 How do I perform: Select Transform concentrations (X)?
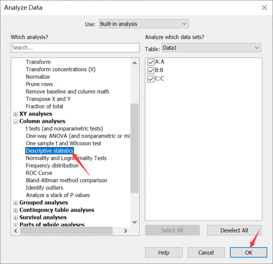(61, 70)
